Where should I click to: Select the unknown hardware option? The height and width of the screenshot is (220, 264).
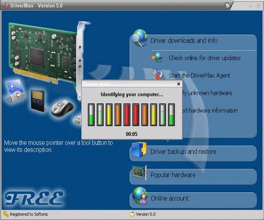coord(207,93)
